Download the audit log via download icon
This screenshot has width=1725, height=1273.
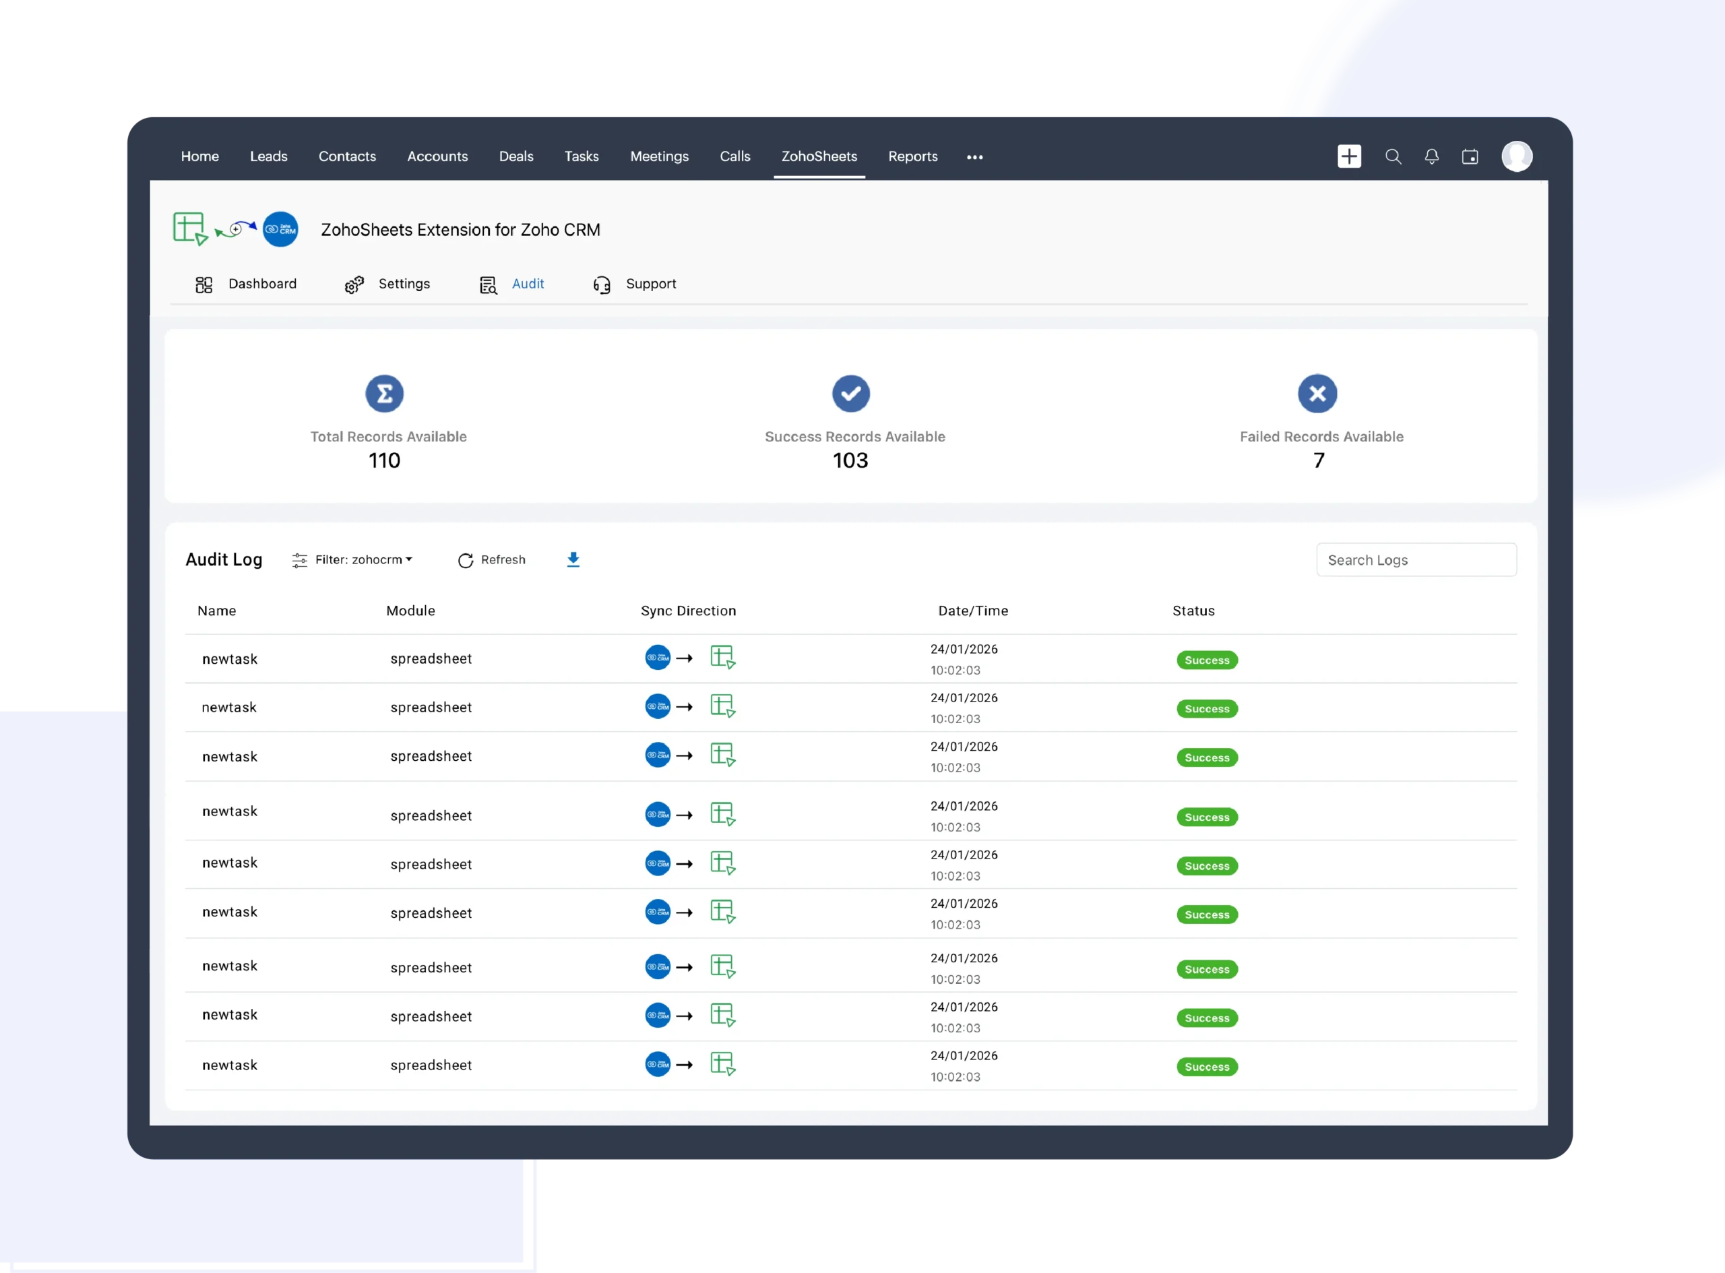coord(573,559)
